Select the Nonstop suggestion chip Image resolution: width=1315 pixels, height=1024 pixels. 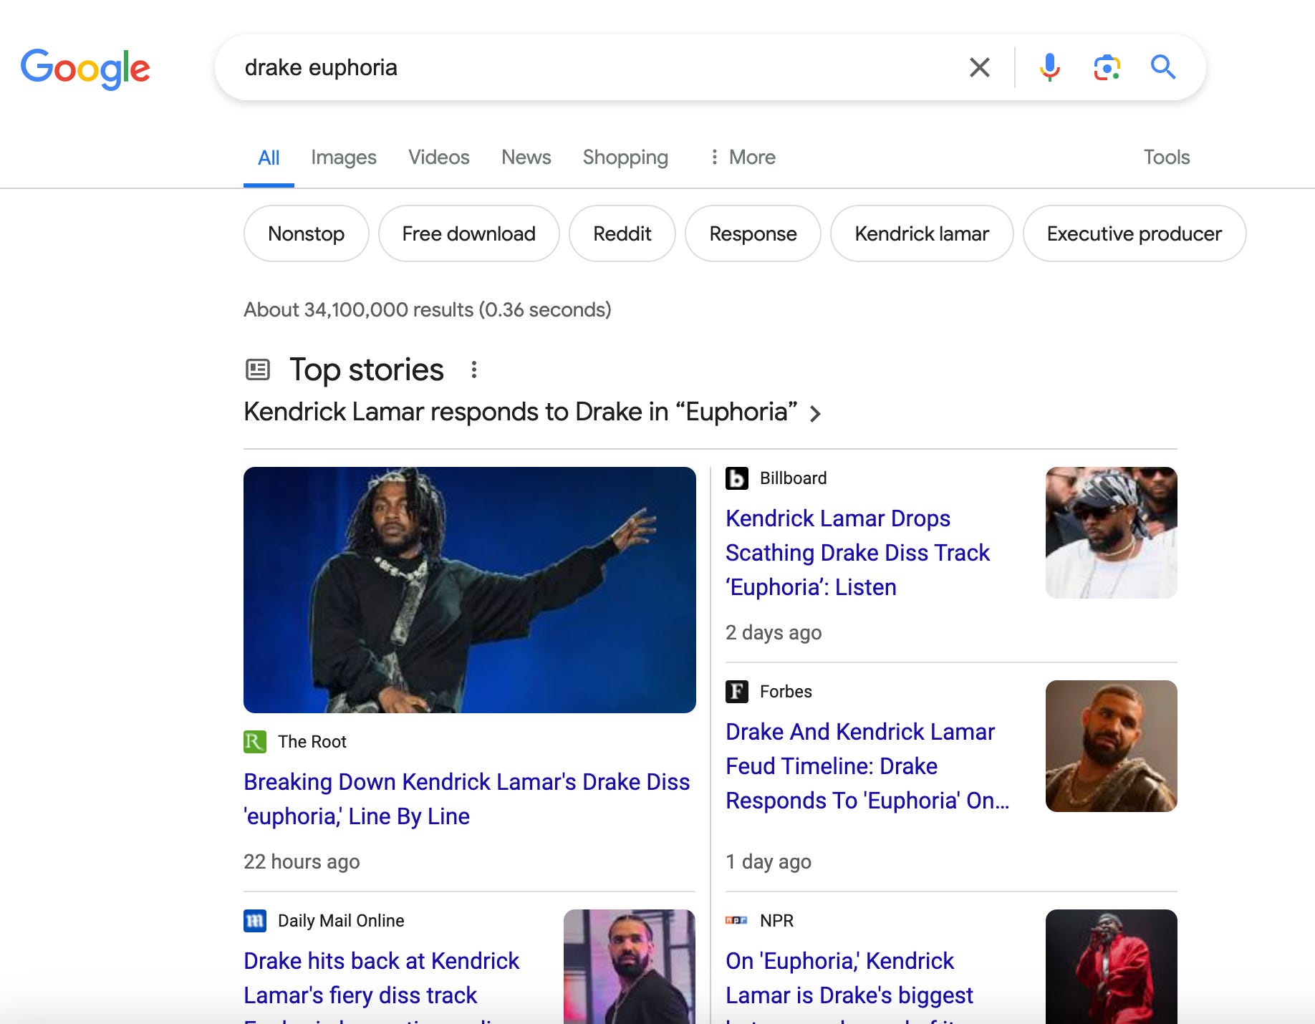click(x=307, y=233)
